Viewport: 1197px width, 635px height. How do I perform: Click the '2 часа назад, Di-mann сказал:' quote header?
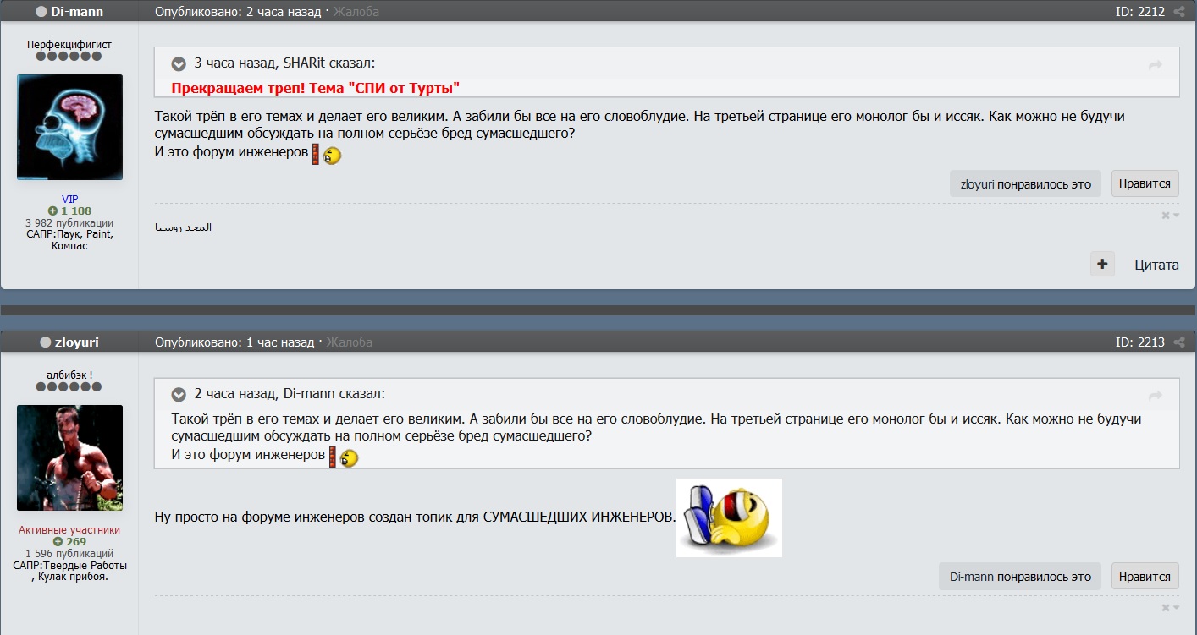[290, 394]
